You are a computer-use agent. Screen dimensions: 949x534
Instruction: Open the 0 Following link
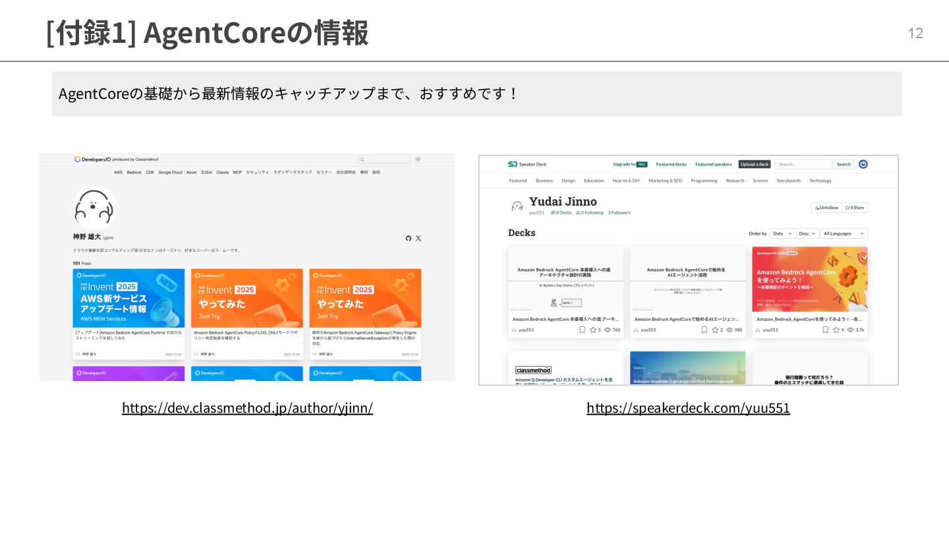[x=590, y=213]
